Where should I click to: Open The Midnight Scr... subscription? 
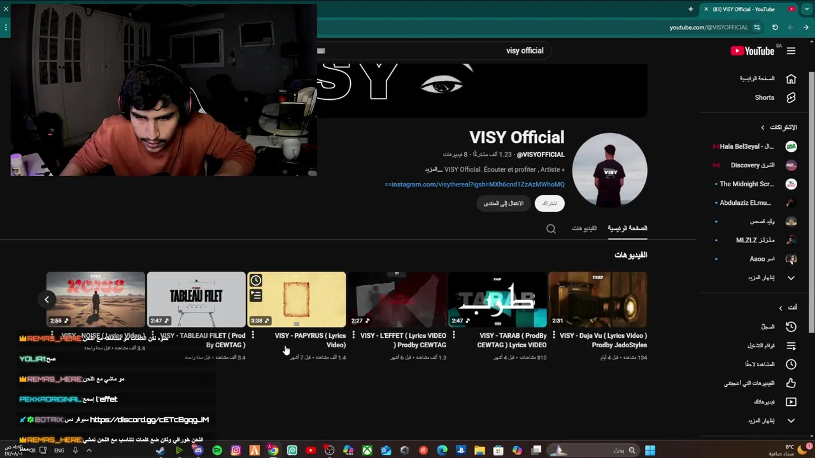click(x=755, y=184)
